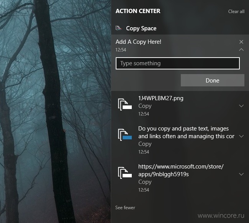The height and width of the screenshot is (223, 249).
Task: Open the https://www.microsoft.com/store link entry text
Action: tap(181, 170)
